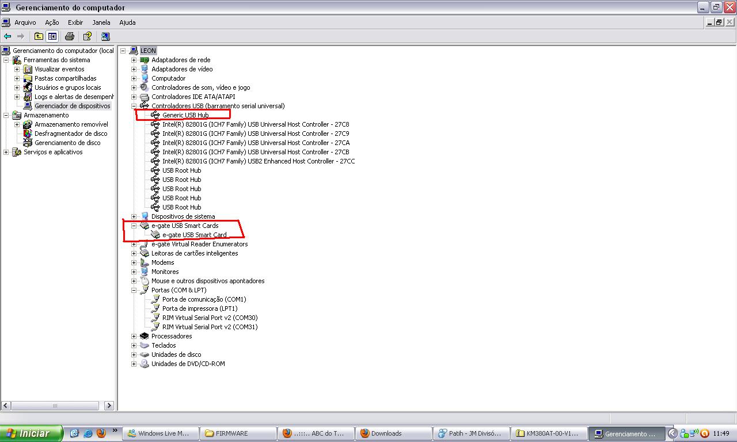The height and width of the screenshot is (442, 737).
Task: Select Gerenciador de dispositivos in left tree
Action: (72, 106)
